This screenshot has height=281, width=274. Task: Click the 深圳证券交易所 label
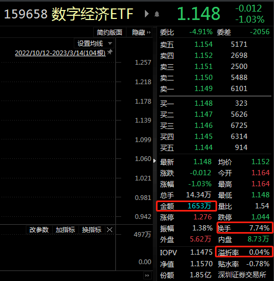242,275
